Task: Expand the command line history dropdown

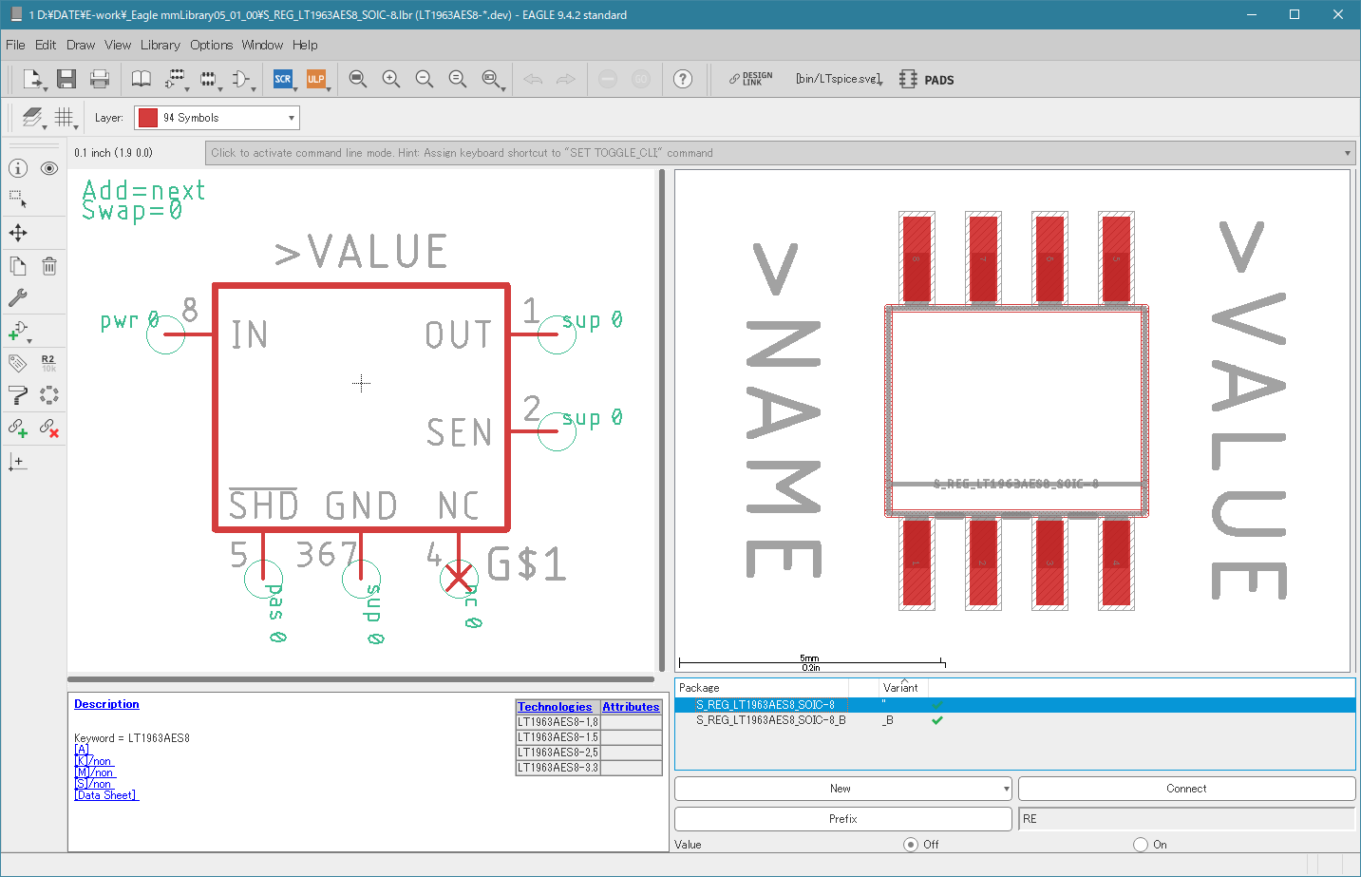Action: point(1348,153)
